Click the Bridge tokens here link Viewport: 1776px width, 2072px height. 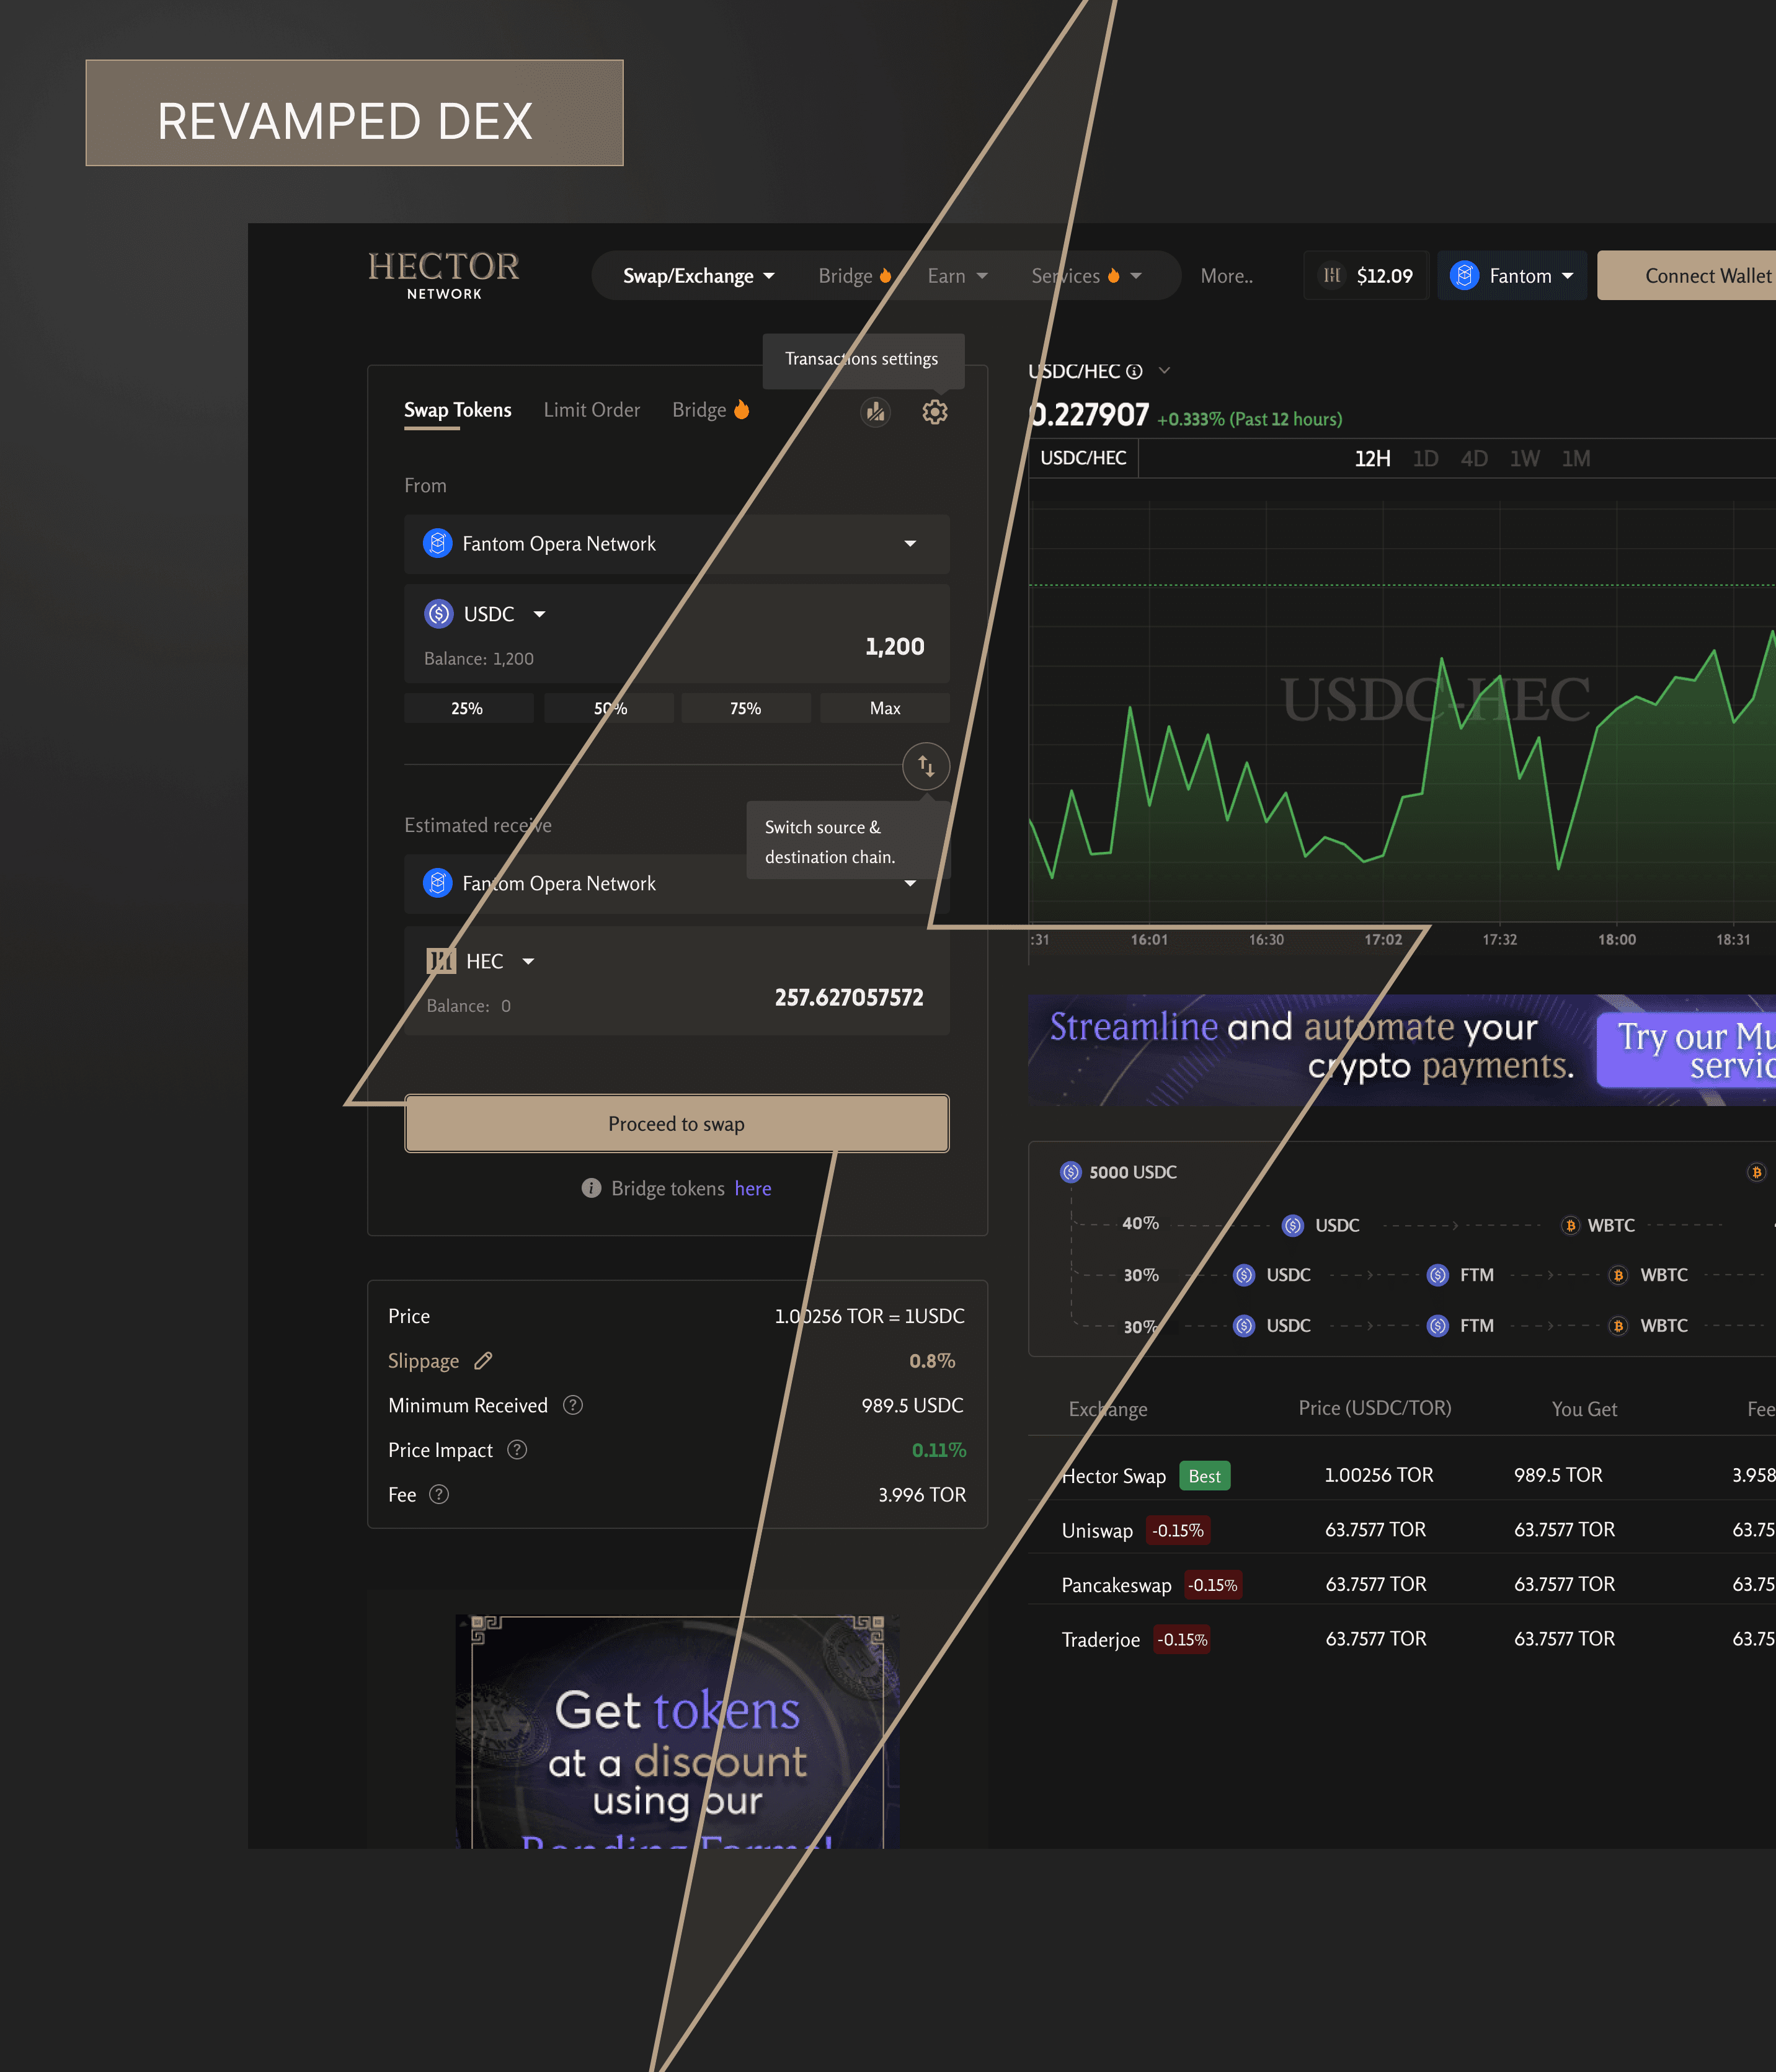tap(752, 1188)
